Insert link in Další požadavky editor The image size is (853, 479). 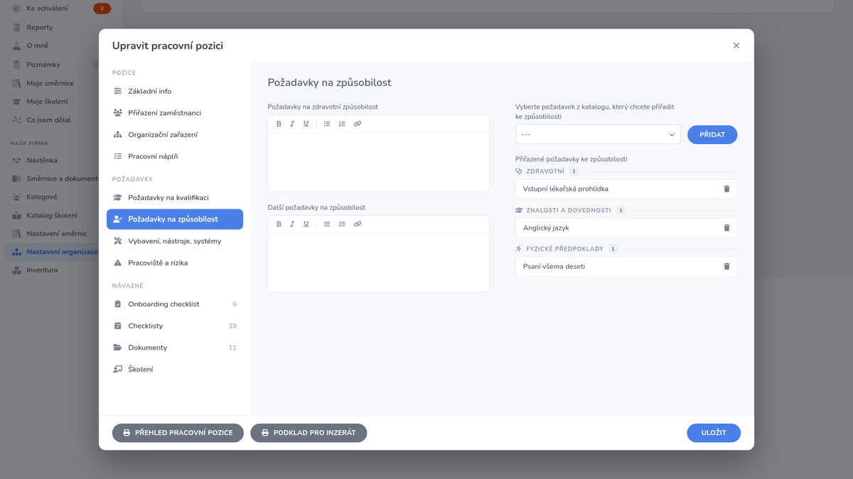point(358,224)
